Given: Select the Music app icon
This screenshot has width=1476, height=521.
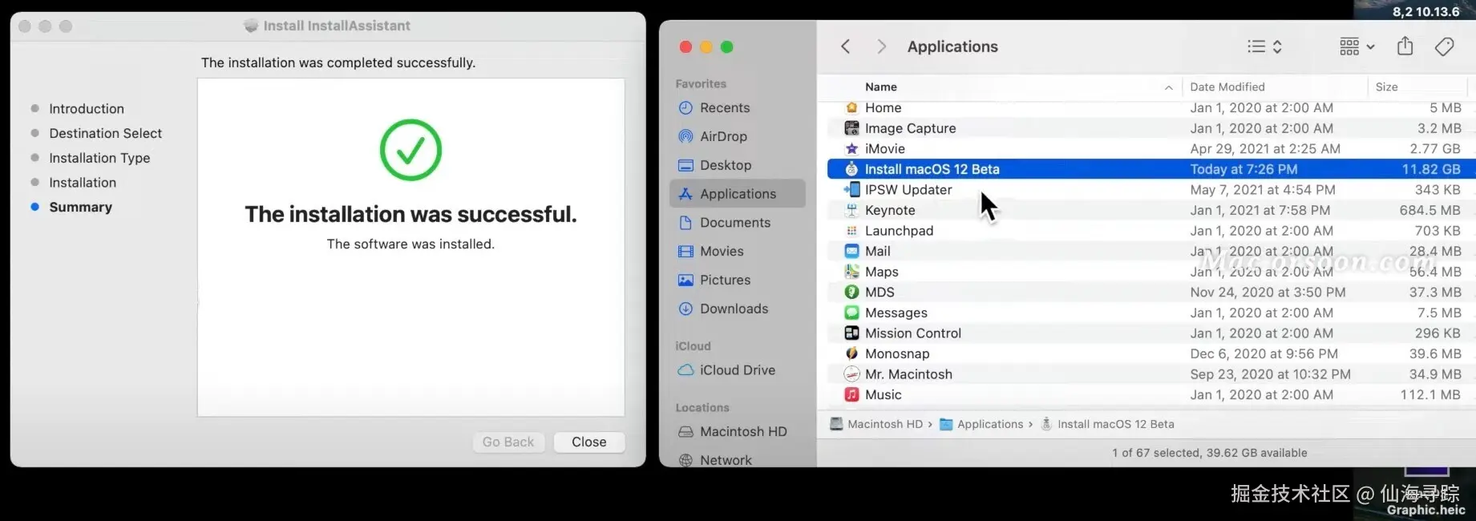Looking at the screenshot, I should click(851, 394).
